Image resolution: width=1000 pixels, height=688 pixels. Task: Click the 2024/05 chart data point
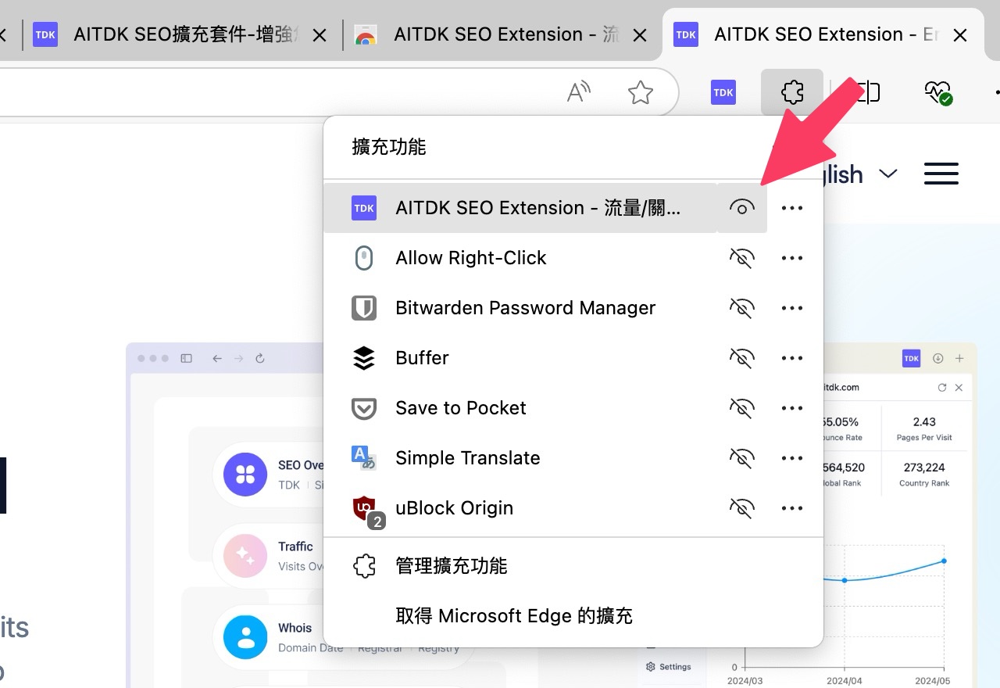coord(944,561)
